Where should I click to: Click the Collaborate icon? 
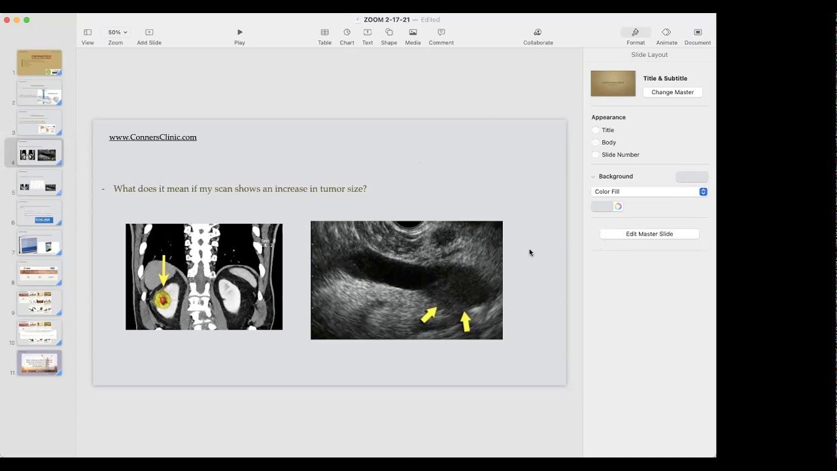pyautogui.click(x=538, y=32)
